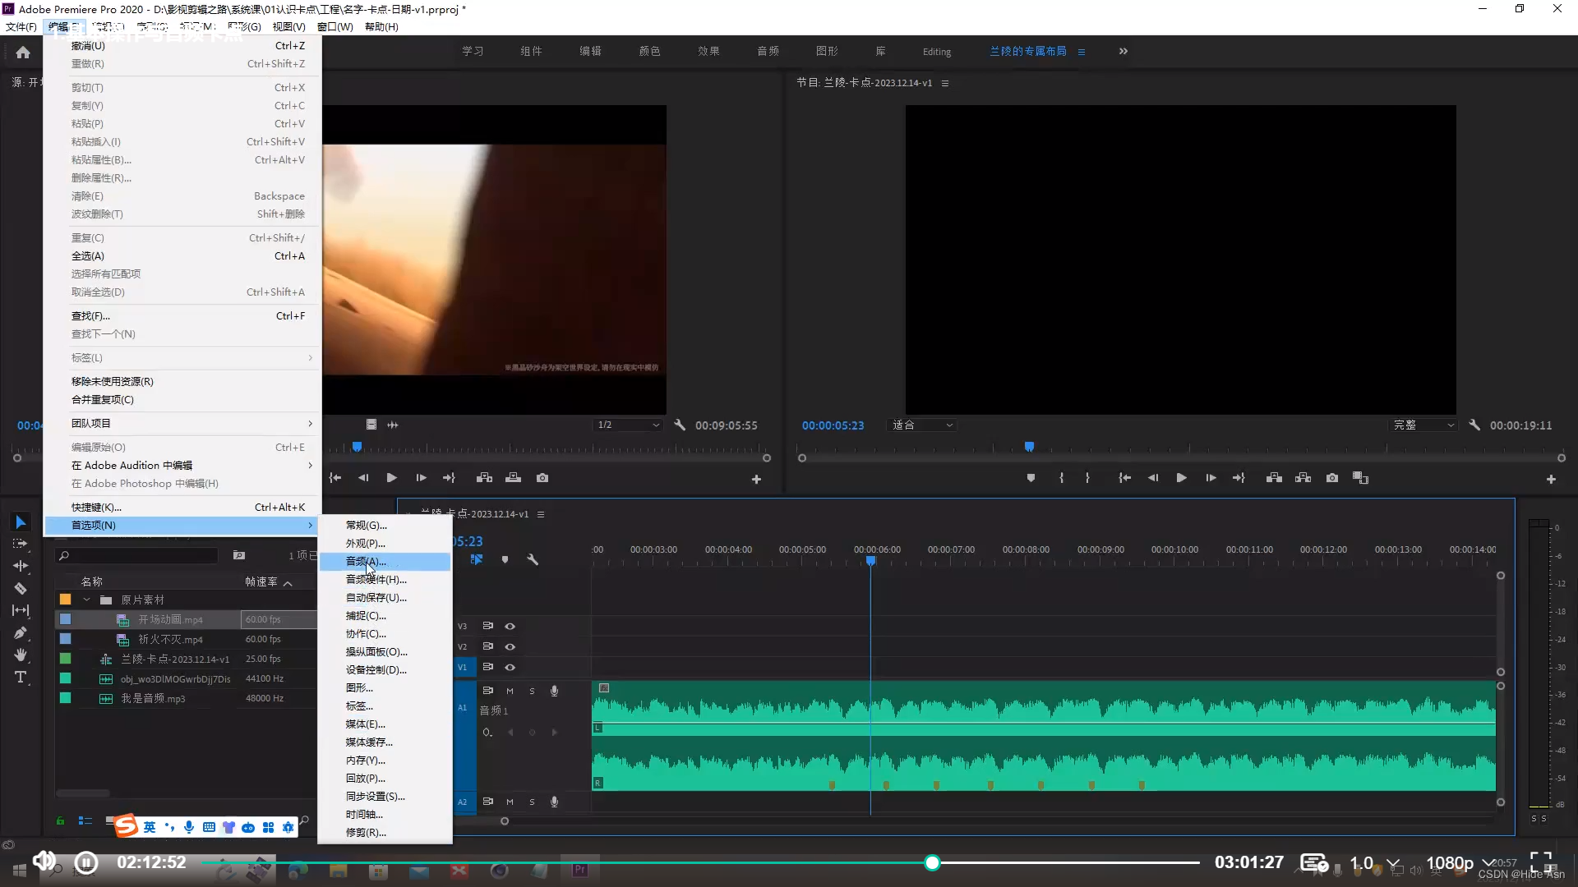Expand 在 Adobe Audition 中编辑 submenu
Image resolution: width=1578 pixels, height=887 pixels.
(182, 466)
